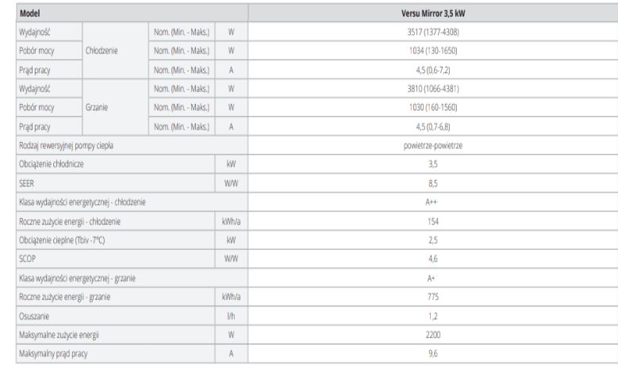
Task: Click the Grzanie group cell
Action: pyautogui.click(x=98, y=106)
